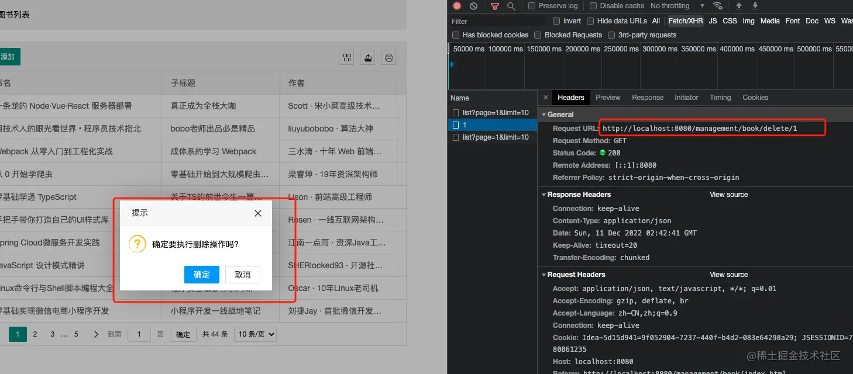This screenshot has width=853, height=374.
Task: Toggle the red filter funnel icon
Action: (x=495, y=6)
